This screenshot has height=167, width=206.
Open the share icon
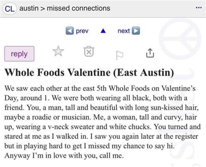pyautogui.click(x=150, y=53)
